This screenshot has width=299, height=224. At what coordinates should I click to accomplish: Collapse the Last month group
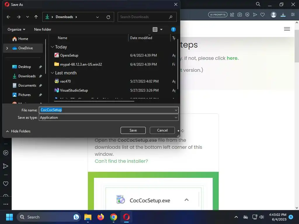[x=53, y=73]
